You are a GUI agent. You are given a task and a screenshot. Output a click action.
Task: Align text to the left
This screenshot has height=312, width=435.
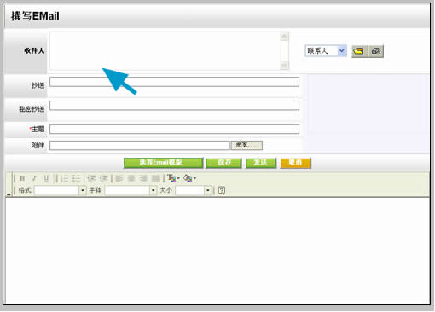119,178
